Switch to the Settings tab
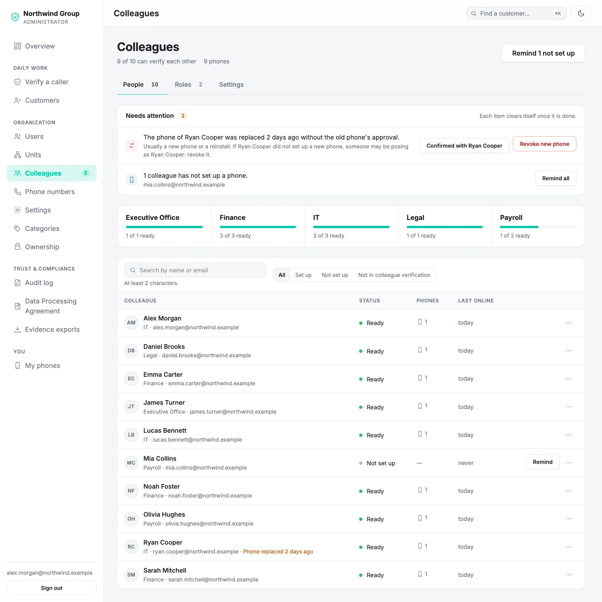The width and height of the screenshot is (602, 602). coord(231,85)
